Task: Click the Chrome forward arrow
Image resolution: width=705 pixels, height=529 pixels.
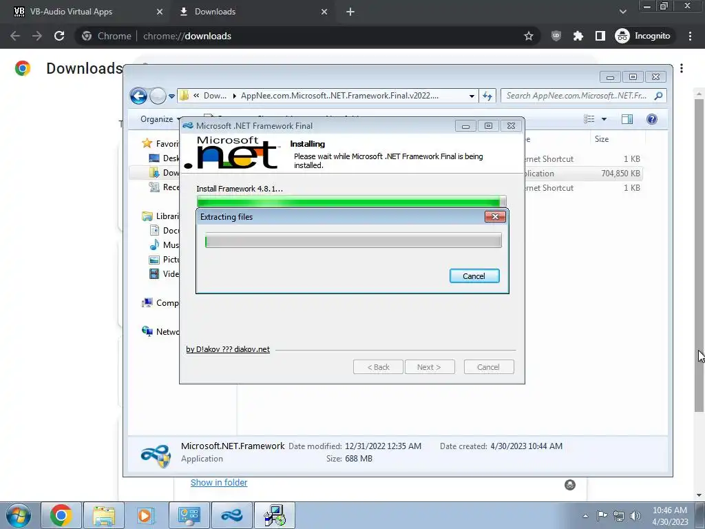Action: [x=37, y=36]
